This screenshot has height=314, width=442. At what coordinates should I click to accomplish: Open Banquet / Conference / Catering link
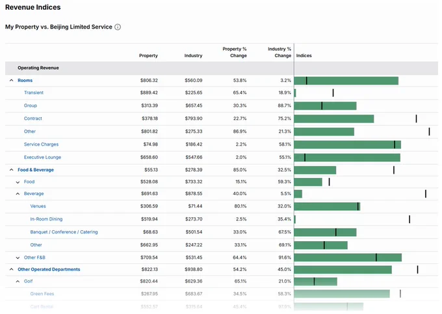pos(64,232)
